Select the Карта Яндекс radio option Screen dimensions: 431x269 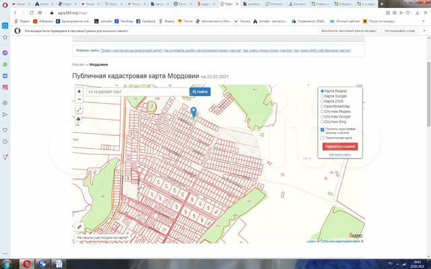[323, 91]
